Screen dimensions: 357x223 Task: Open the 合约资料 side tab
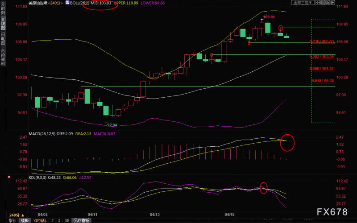click(x=3, y=57)
